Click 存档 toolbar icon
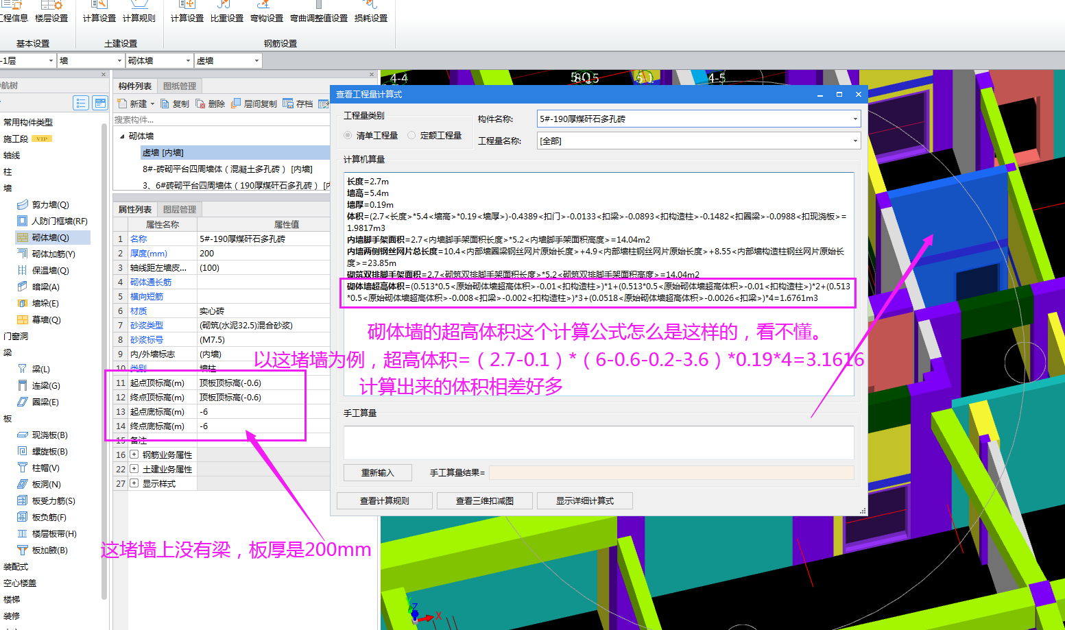 tap(298, 104)
